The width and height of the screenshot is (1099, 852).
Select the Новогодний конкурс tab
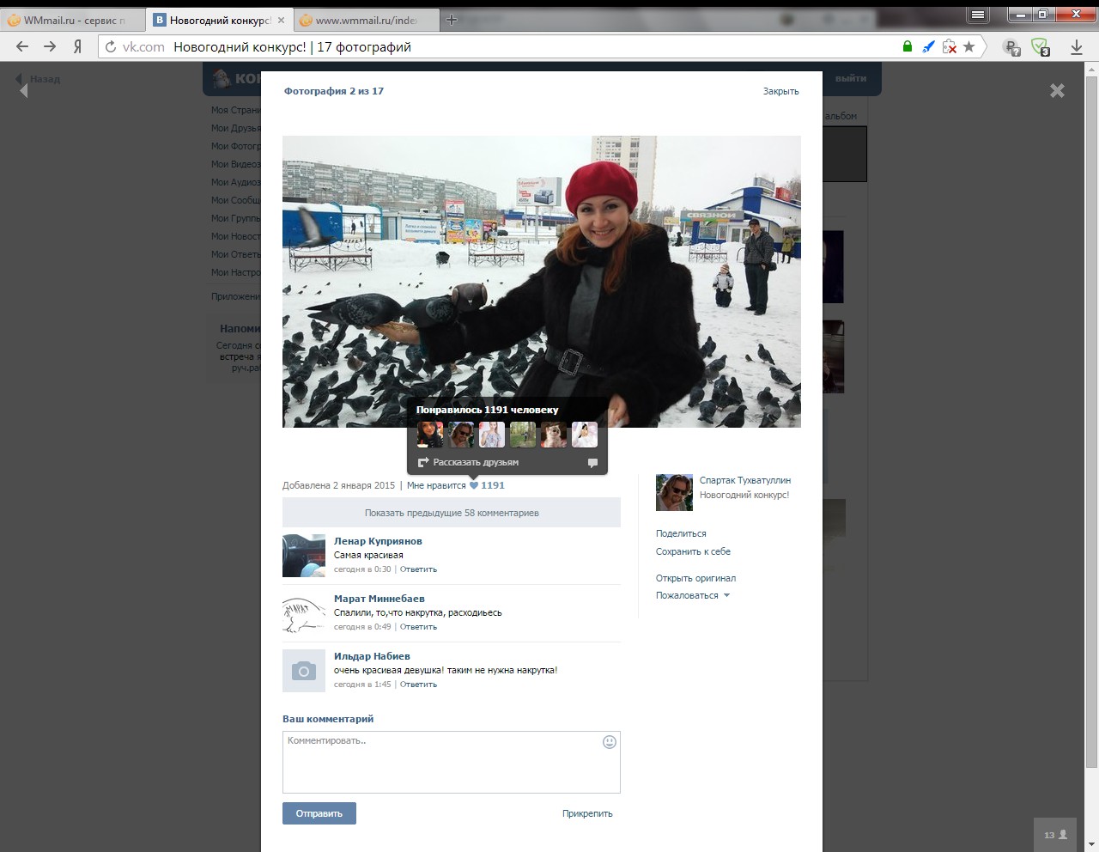coord(219,20)
